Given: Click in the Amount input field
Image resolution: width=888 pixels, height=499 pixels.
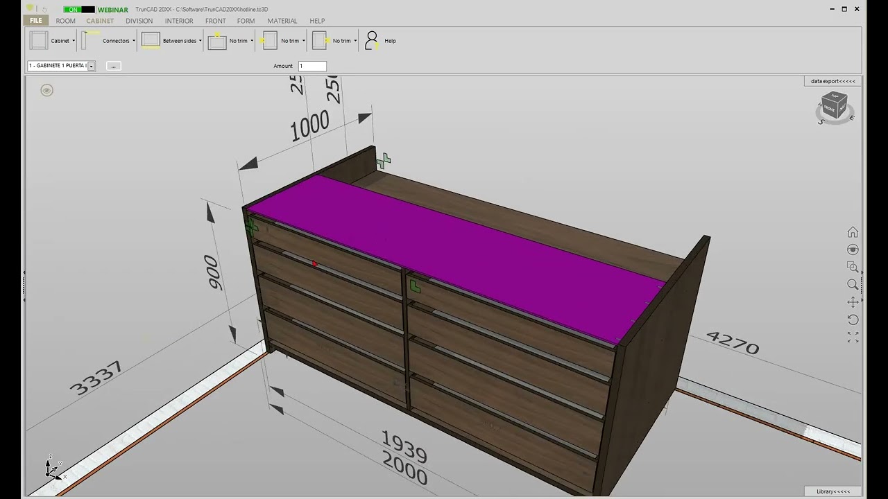Looking at the screenshot, I should pos(312,66).
